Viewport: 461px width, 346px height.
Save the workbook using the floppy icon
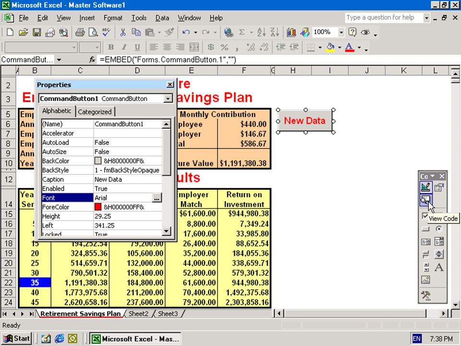(x=37, y=32)
